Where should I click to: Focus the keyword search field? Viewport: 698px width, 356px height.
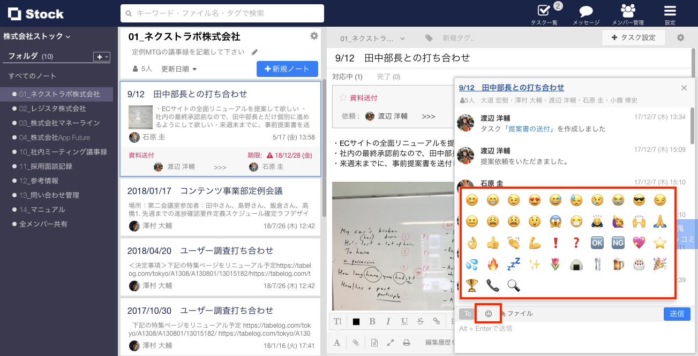click(x=222, y=13)
